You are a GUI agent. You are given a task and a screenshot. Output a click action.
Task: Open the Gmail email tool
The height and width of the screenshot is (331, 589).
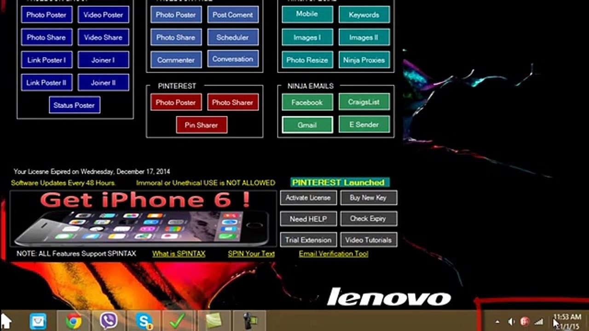(x=307, y=125)
